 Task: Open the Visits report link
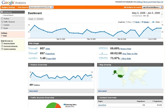pos(48,49)
